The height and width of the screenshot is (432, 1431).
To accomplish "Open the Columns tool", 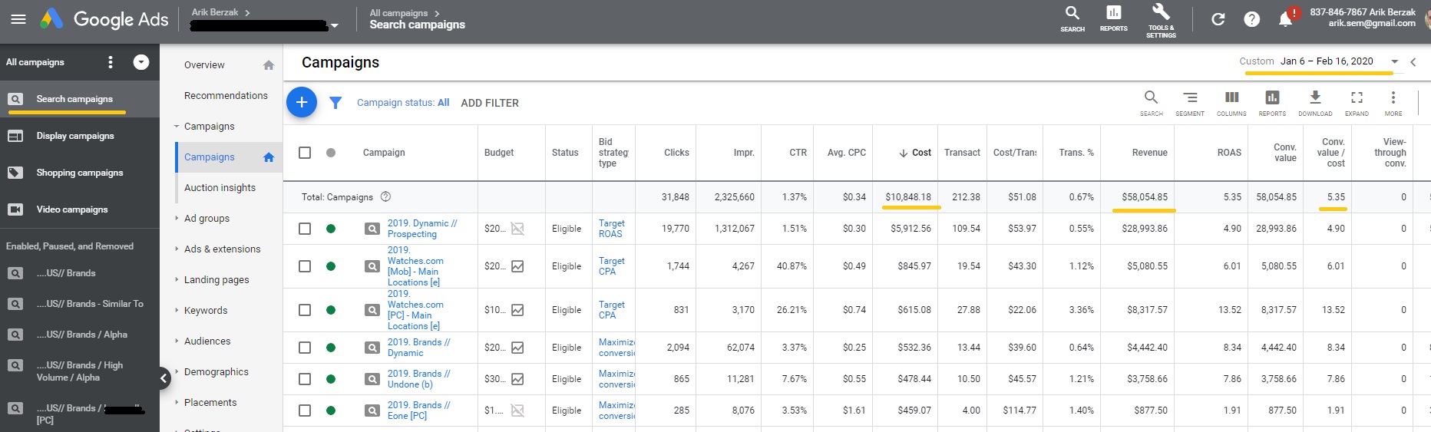I will tap(1231, 103).
